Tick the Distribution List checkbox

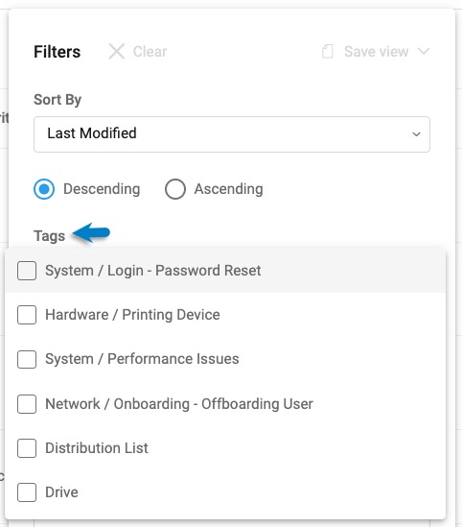[x=27, y=448]
